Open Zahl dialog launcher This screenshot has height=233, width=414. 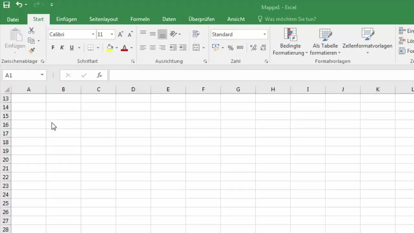[x=266, y=61]
